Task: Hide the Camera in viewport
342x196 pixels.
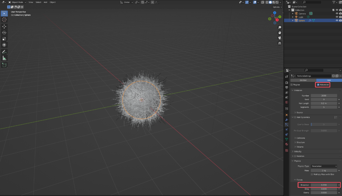Action: pos(337,14)
